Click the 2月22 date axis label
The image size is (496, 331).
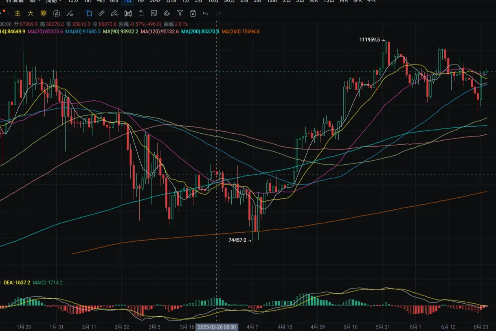122,327
